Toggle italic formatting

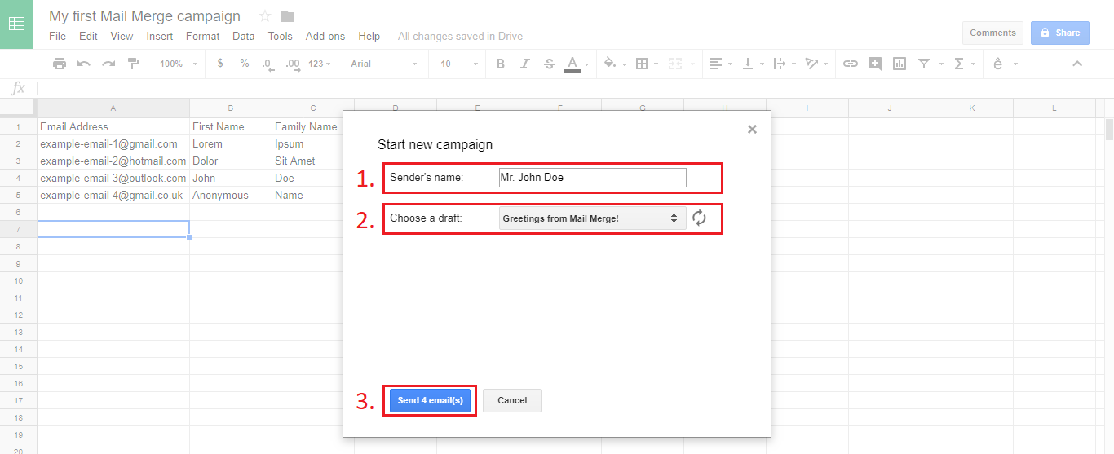524,64
